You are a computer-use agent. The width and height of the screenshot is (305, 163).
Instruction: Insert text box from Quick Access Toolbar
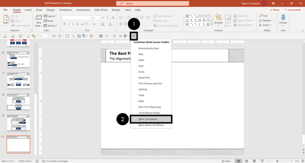coord(79,36)
